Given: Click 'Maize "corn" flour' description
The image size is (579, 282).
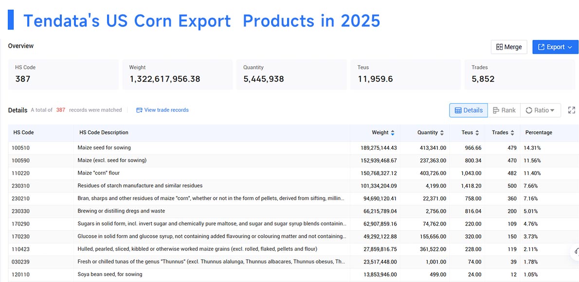Looking at the screenshot, I should 99,173.
